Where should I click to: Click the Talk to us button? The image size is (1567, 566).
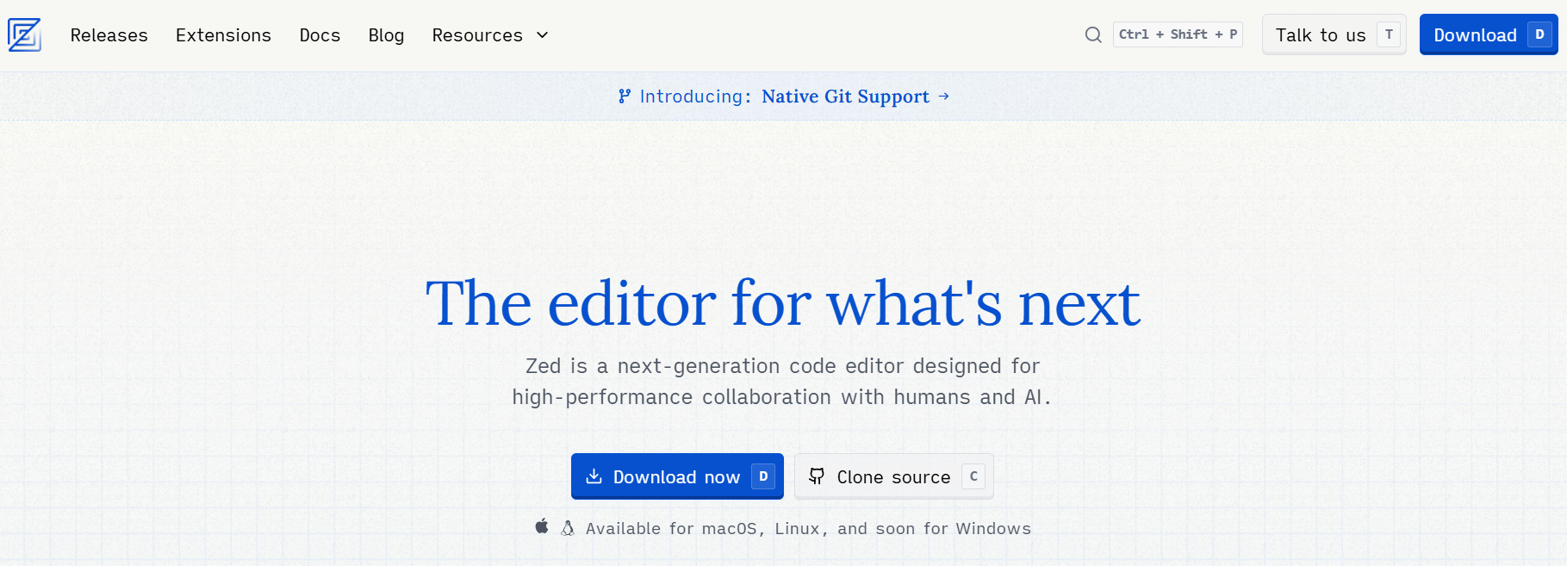pos(1334,34)
